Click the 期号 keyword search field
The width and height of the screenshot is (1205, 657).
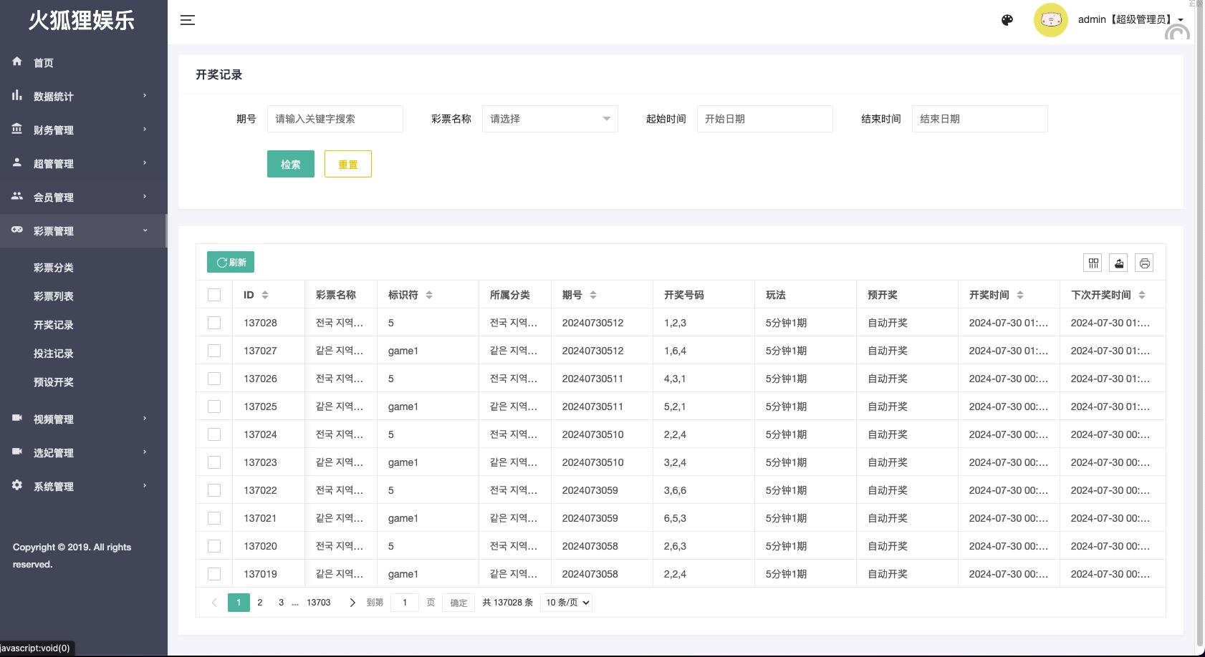coord(335,119)
